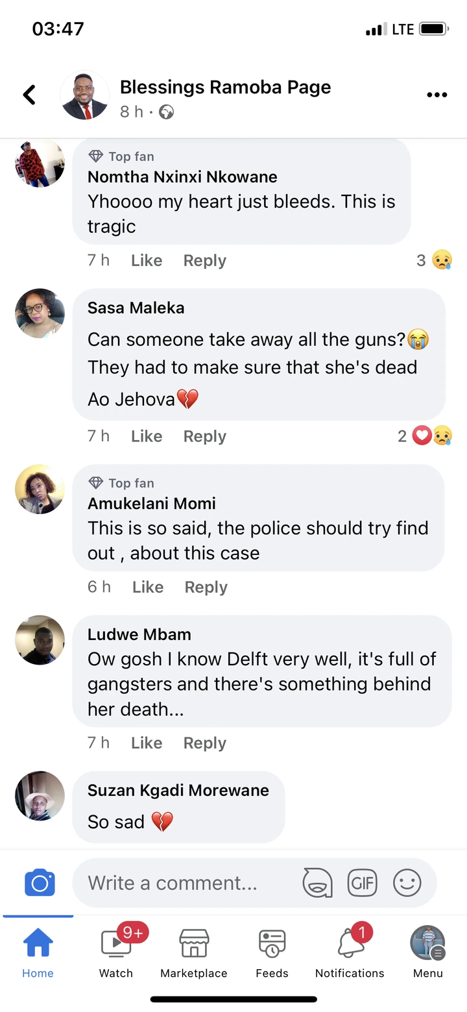Image resolution: width=467 pixels, height=1012 pixels.
Task: Open Blessings Ramoba Page profile picture
Action: click(85, 95)
